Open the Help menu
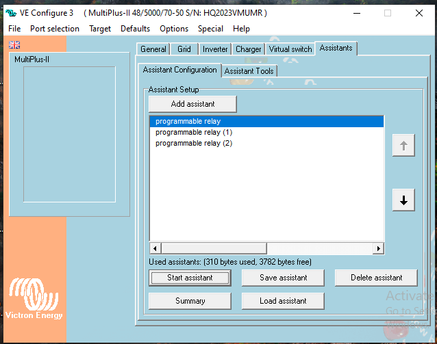 [241, 29]
